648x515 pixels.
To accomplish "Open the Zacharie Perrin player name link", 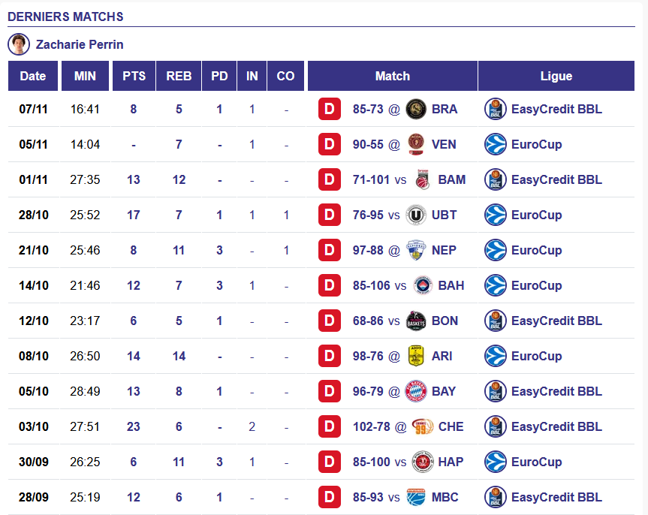I will tap(80, 44).
